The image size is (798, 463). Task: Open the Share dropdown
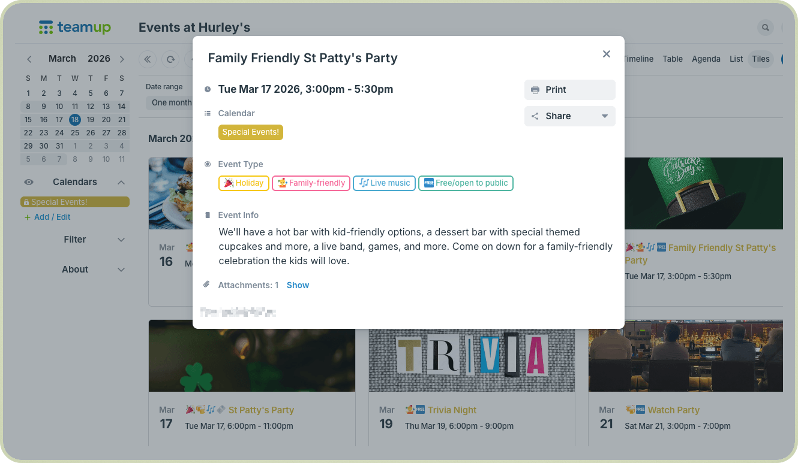click(569, 116)
